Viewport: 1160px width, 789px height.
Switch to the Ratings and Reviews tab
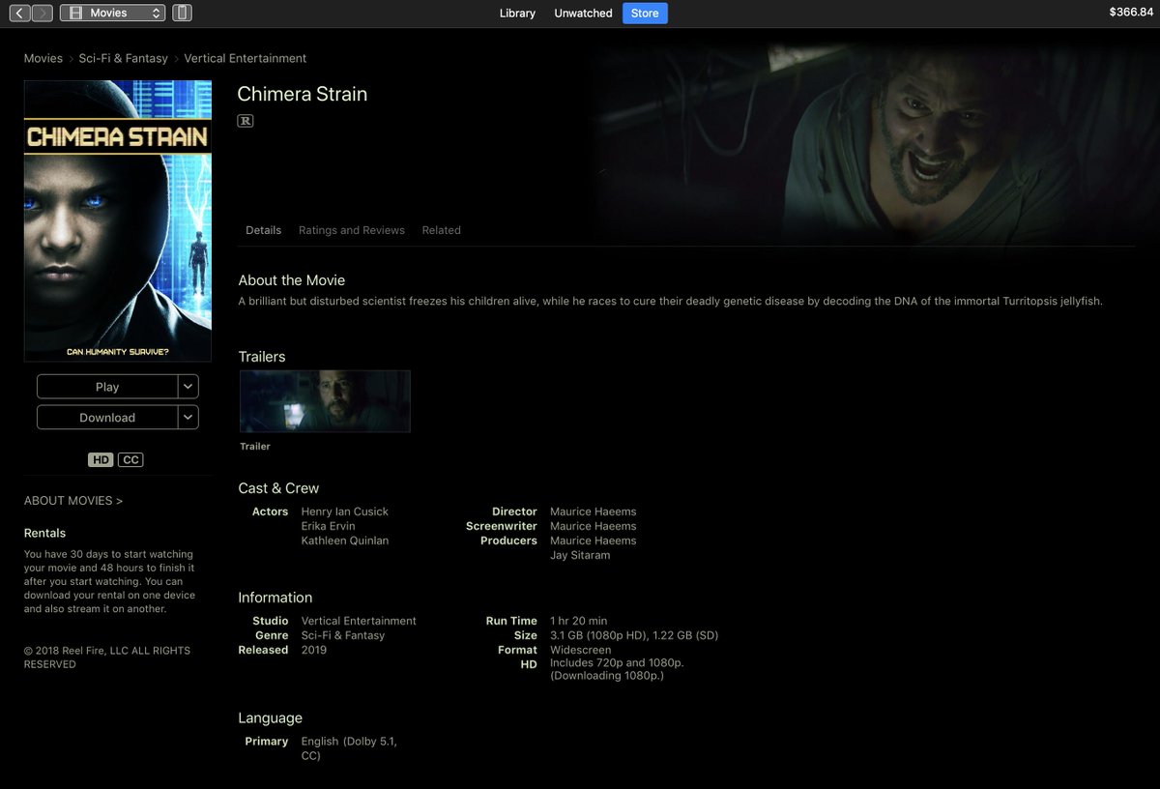click(x=352, y=230)
